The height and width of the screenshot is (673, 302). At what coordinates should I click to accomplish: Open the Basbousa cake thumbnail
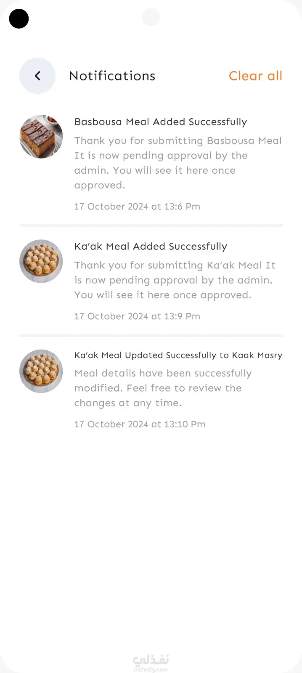(x=41, y=137)
